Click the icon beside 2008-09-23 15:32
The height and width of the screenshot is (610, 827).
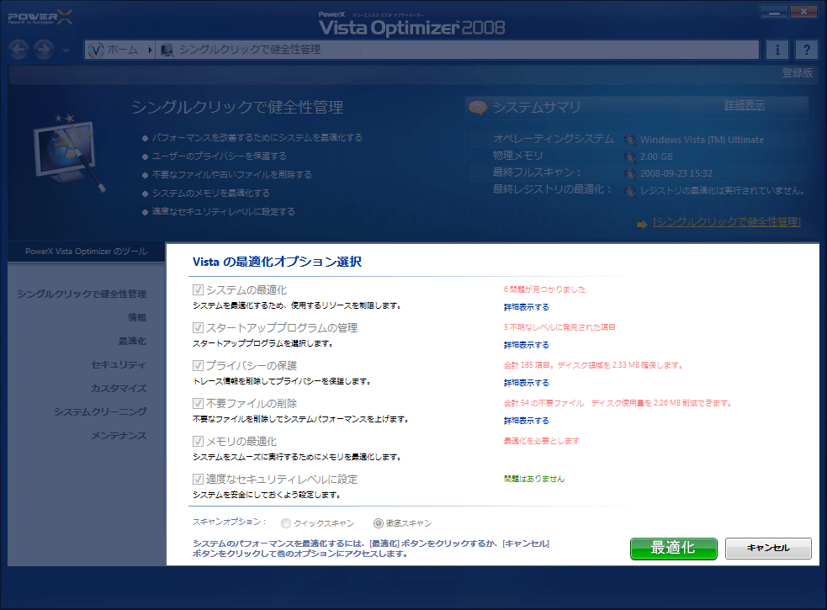click(630, 173)
